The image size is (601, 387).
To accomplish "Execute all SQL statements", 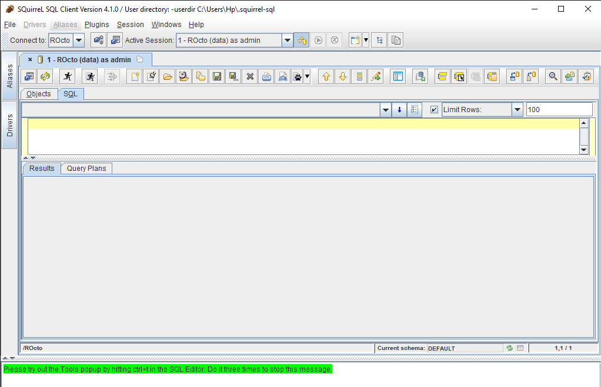I will point(89,76).
